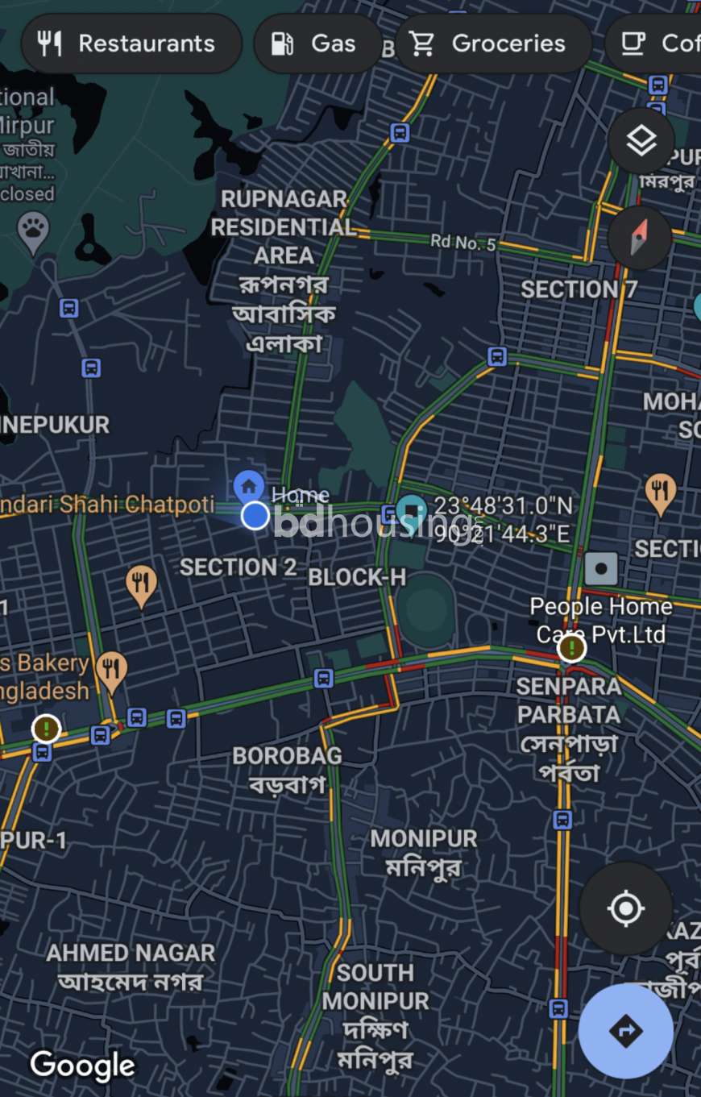Open directions with blue arrow button
The width and height of the screenshot is (701, 1097).
[626, 1031]
